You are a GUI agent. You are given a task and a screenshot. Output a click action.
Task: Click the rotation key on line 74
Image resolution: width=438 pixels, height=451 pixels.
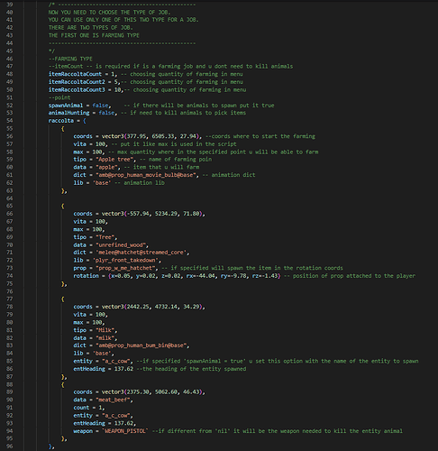click(86, 276)
